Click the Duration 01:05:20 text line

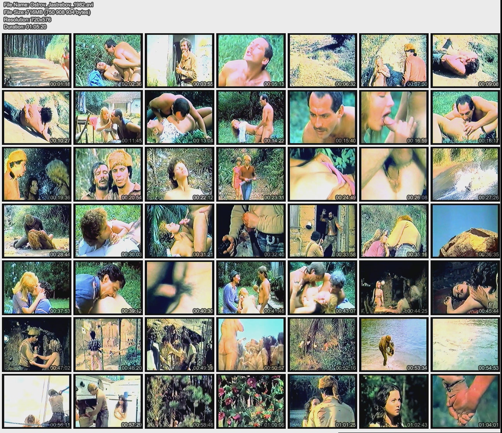click(25, 27)
